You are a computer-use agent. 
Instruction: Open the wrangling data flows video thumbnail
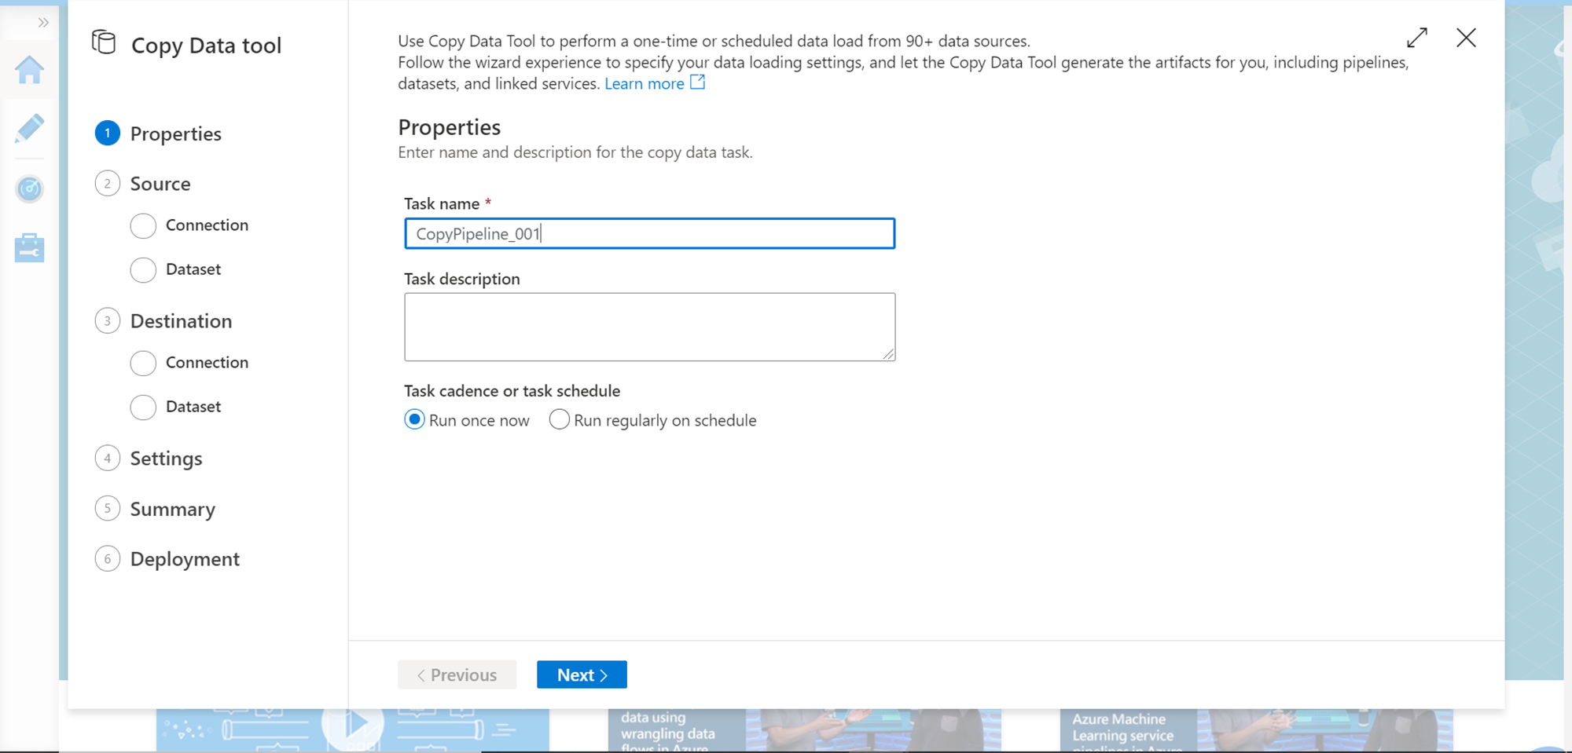pos(804,730)
